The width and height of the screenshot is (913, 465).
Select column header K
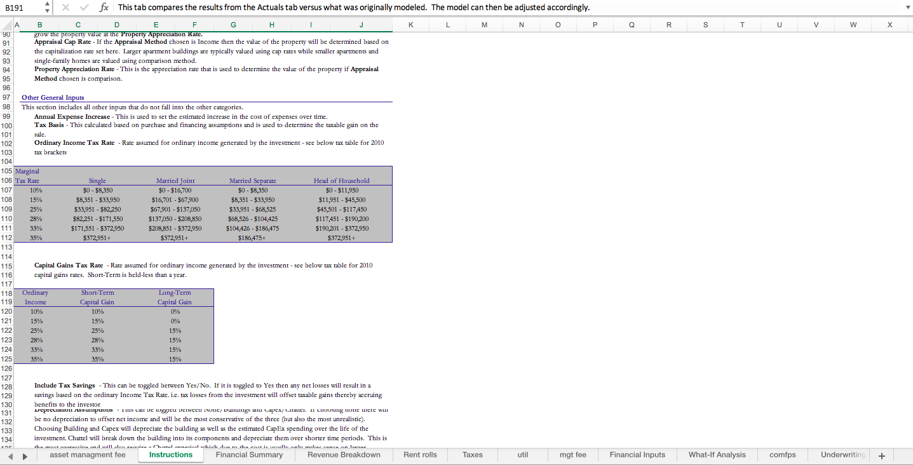[x=410, y=25]
